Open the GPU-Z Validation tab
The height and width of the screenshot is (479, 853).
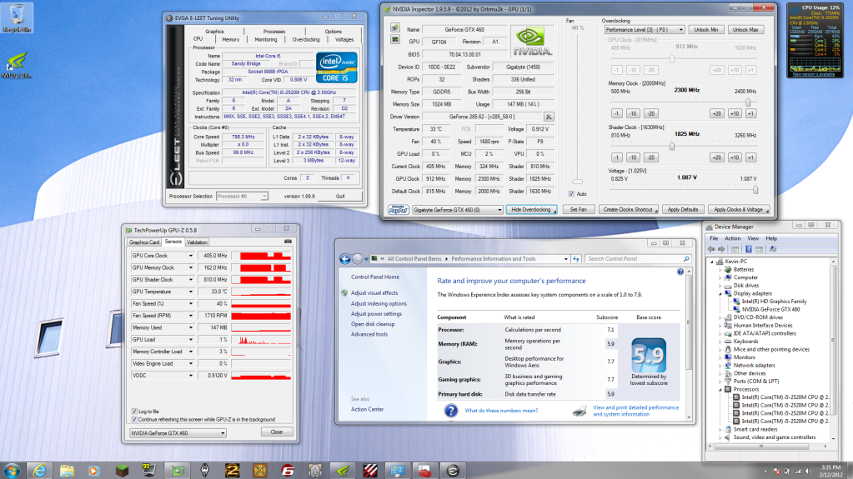tap(197, 242)
